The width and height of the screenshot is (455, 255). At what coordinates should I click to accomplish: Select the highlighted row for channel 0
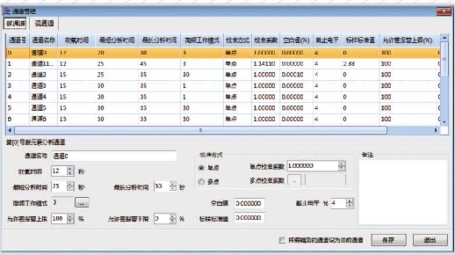[x=223, y=53]
